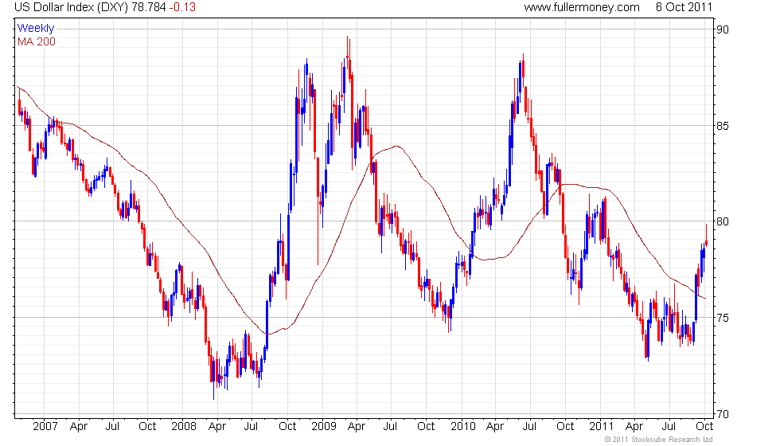Click the 70 price axis label
Image resolution: width=780 pixels, height=446 pixels.
(x=723, y=414)
